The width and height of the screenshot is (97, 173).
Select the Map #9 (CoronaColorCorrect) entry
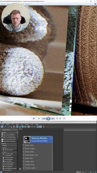pos(9,139)
